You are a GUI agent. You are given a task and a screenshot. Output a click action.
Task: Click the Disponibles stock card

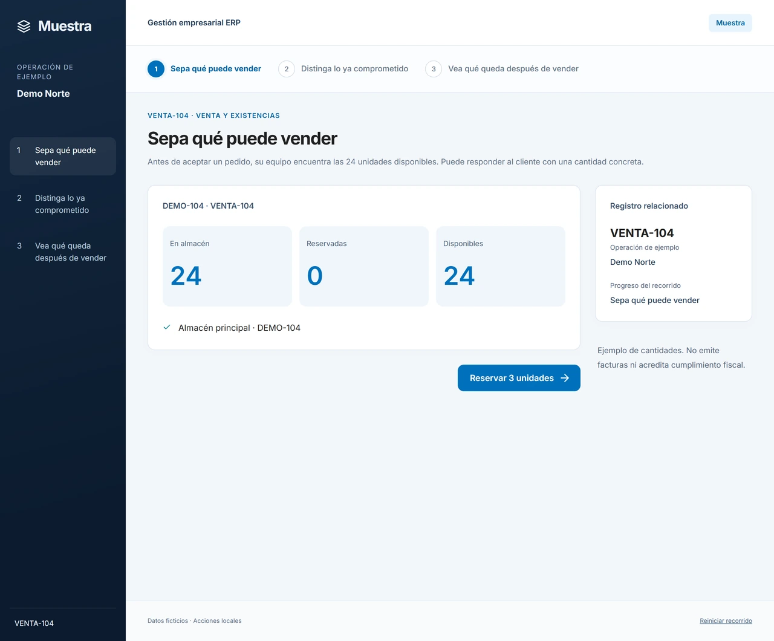(501, 266)
